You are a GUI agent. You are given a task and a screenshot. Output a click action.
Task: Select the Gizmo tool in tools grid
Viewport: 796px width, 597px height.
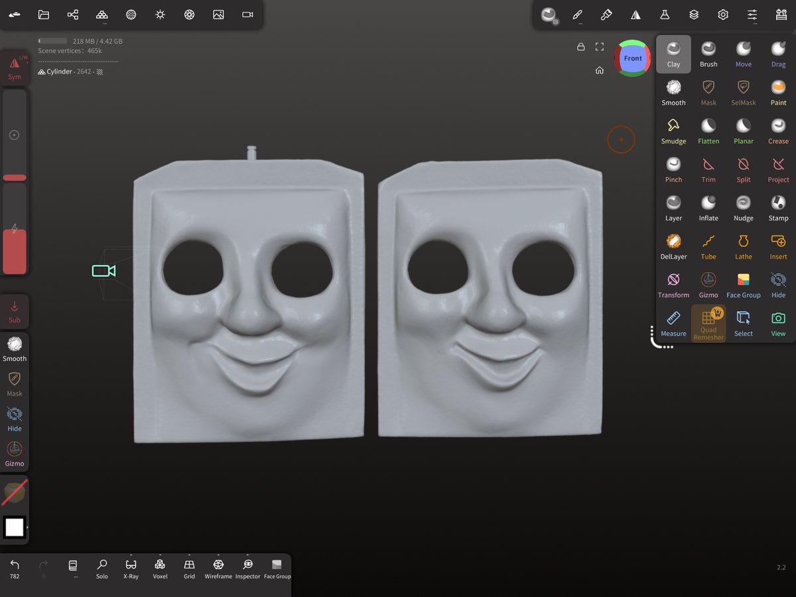(708, 285)
